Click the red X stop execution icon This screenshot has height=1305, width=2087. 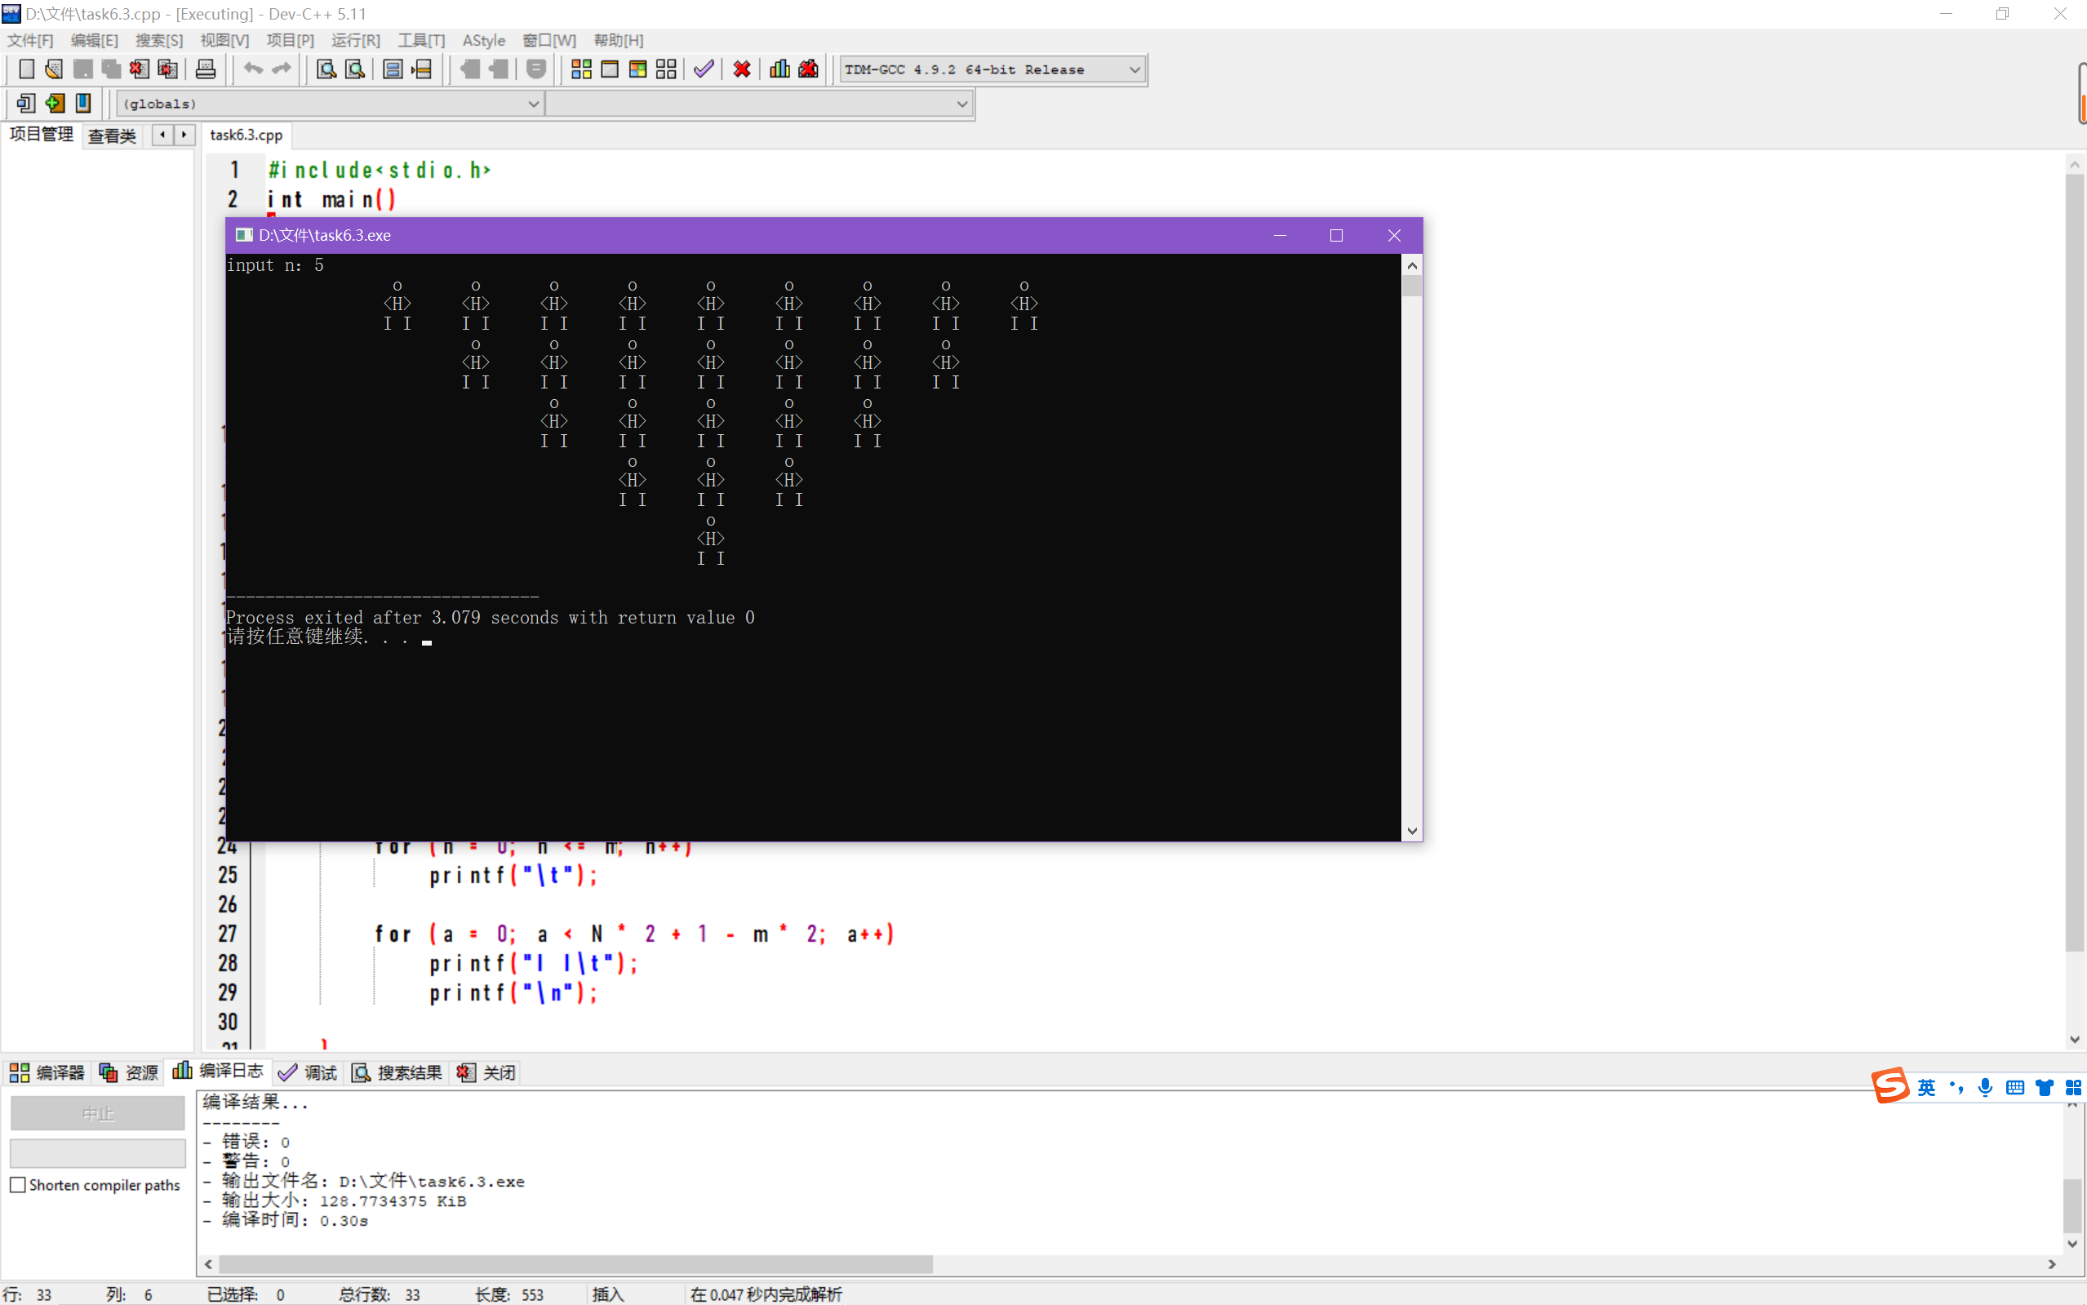741,69
